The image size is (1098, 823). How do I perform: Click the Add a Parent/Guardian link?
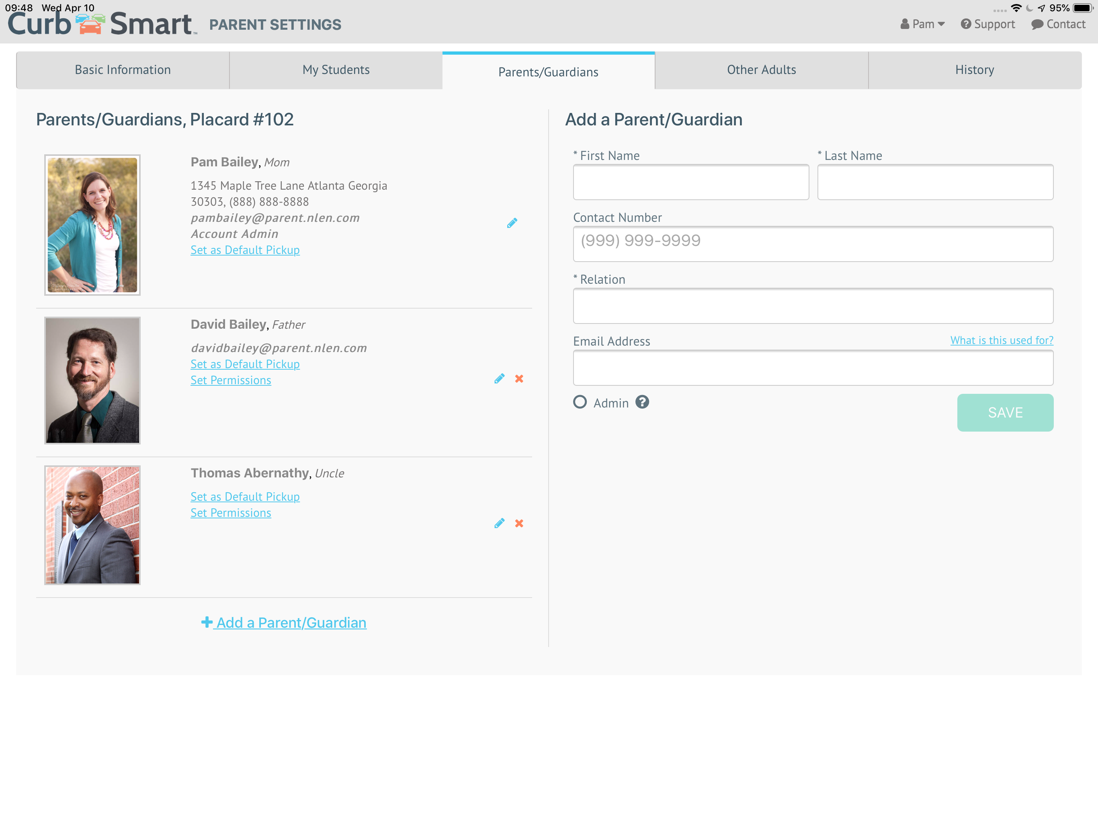284,622
